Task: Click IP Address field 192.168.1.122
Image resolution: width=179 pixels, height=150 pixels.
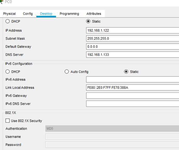Action: coord(133,30)
